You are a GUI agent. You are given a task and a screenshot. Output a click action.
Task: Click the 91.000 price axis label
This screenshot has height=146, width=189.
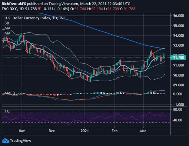coord(178,65)
